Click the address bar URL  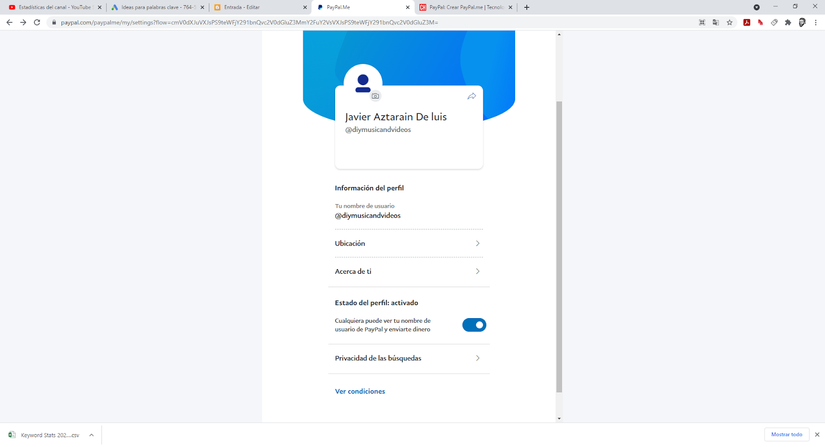tap(250, 22)
